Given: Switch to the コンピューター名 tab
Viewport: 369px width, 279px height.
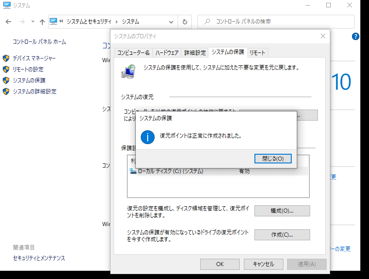Looking at the screenshot, I should (133, 52).
